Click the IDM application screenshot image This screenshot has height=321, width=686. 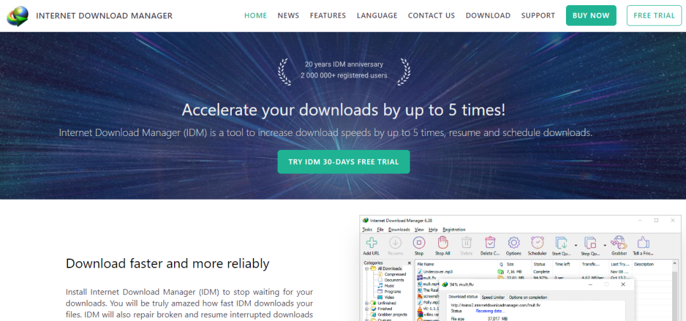[x=520, y=268]
